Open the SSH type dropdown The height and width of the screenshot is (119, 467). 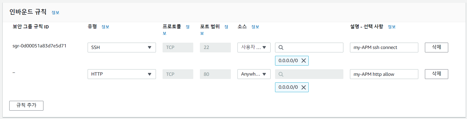[x=122, y=47]
